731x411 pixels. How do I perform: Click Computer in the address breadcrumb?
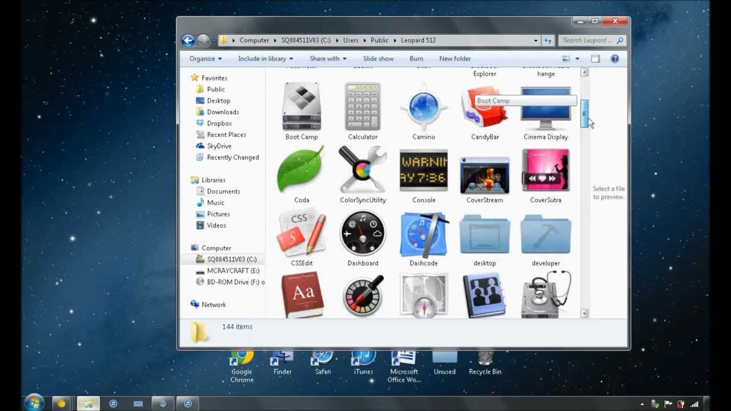click(254, 40)
